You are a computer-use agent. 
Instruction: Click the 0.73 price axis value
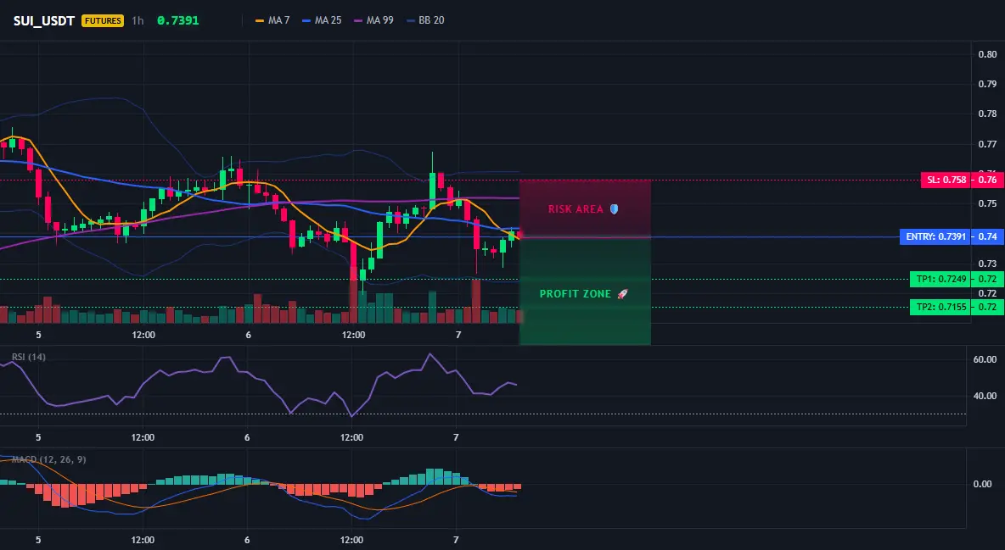pos(988,264)
